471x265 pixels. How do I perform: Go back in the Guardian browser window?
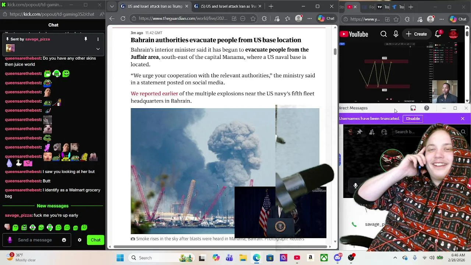(112, 18)
